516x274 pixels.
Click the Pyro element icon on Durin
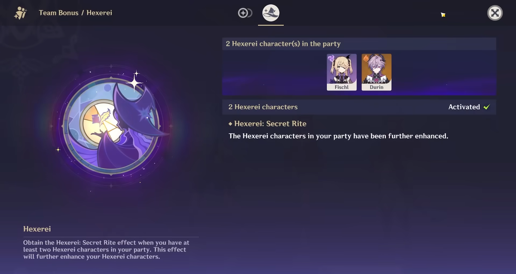(366, 58)
